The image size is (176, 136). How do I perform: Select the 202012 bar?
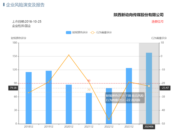click(x=69, y=104)
